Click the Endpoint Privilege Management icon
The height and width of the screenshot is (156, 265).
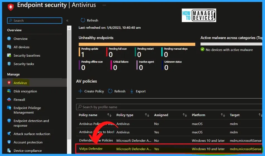(x=9, y=108)
